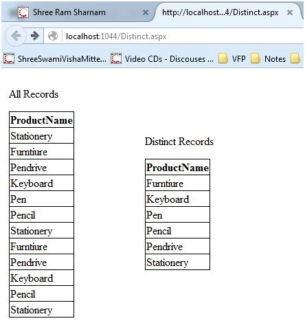Go back using the browser back arrow

point(16,36)
